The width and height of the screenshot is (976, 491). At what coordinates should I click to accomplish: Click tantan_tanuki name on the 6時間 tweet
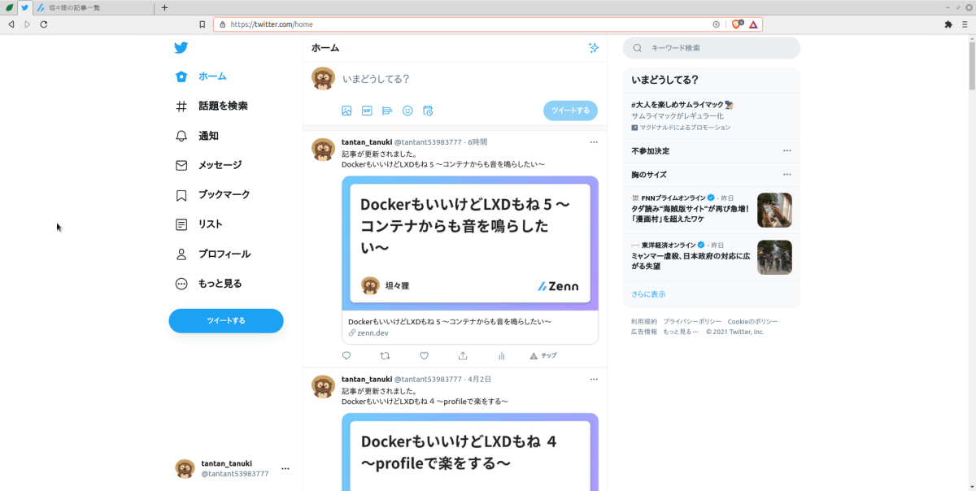click(367, 142)
